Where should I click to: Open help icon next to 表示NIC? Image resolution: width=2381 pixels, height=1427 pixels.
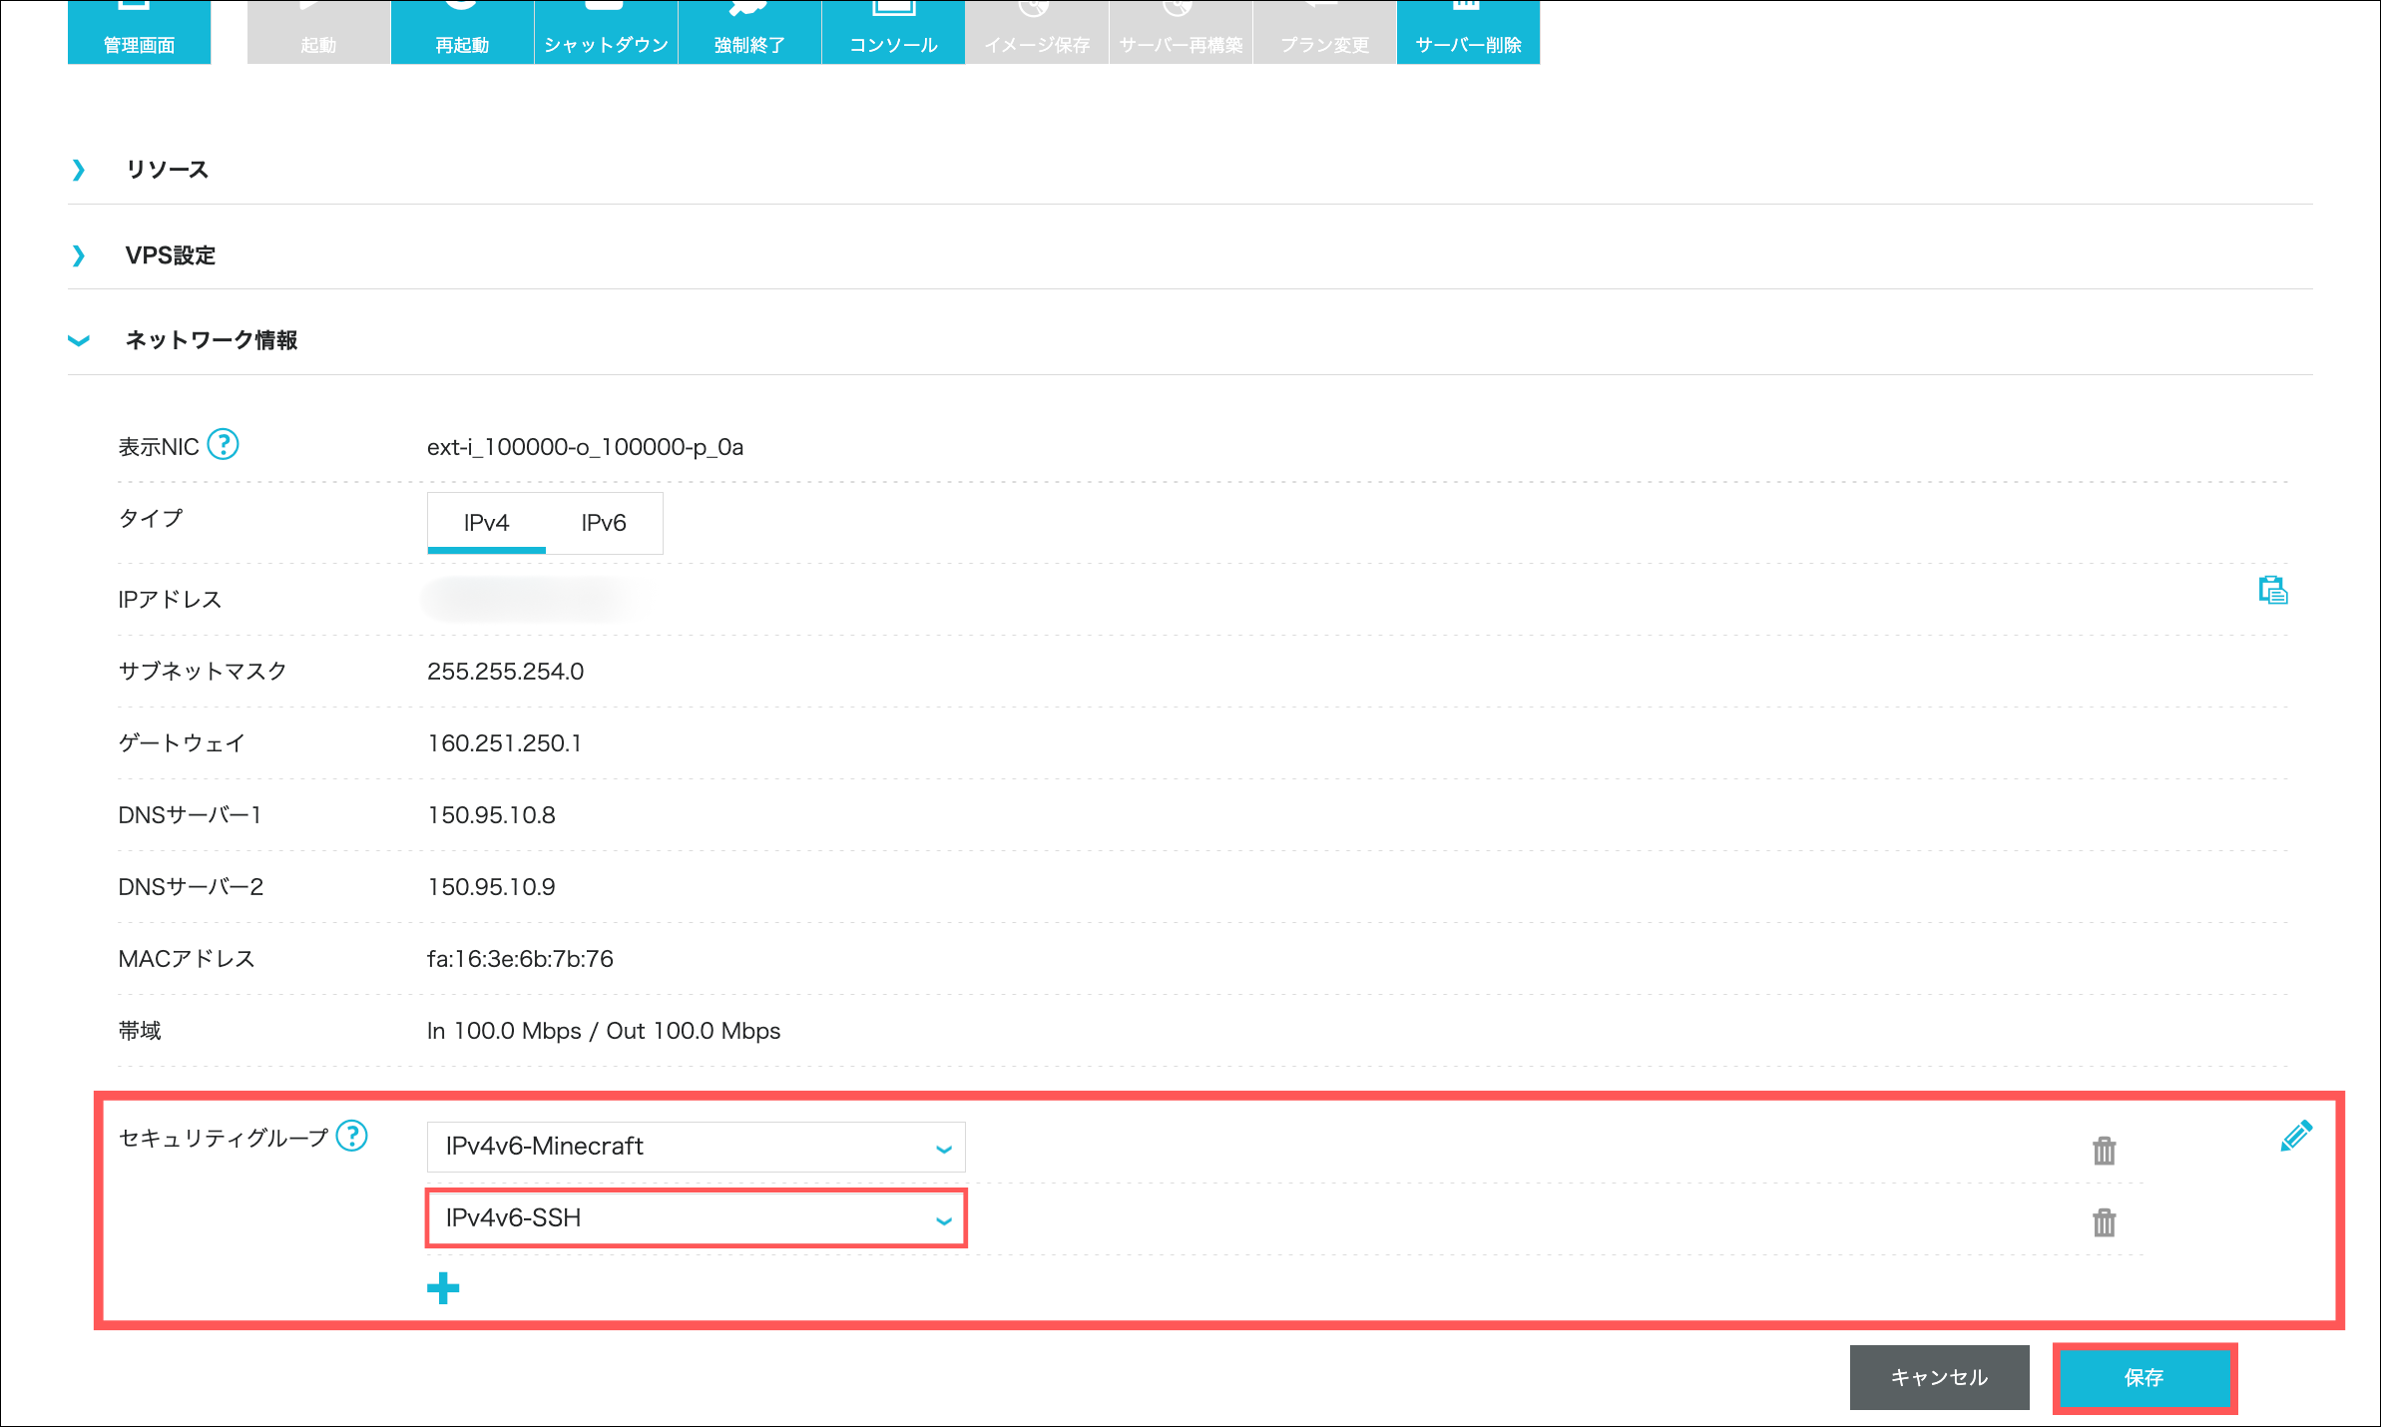(223, 444)
